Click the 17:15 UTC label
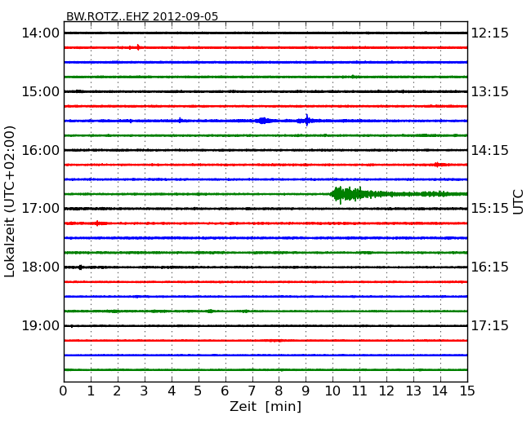This screenshot has width=531, height=424. (490, 325)
